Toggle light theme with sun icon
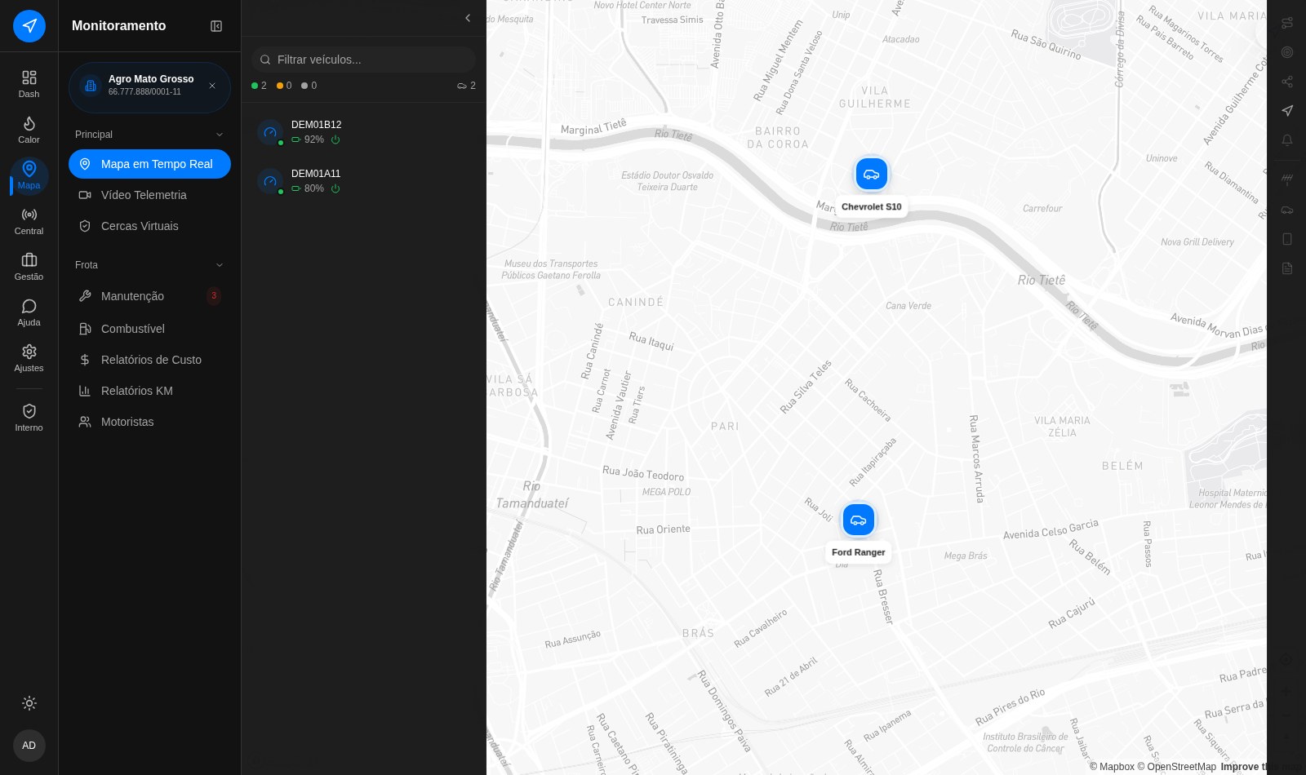The width and height of the screenshot is (1306, 775). [x=29, y=703]
